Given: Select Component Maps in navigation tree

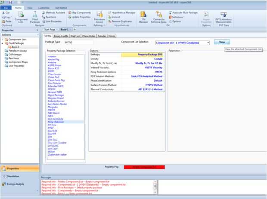Looking at the screenshot, I should point(18,62).
